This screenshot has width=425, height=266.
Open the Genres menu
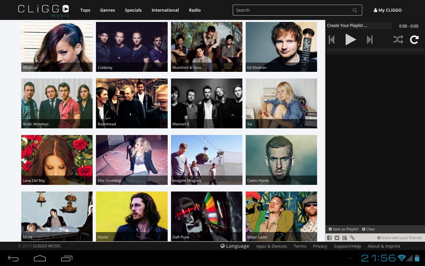tap(107, 10)
